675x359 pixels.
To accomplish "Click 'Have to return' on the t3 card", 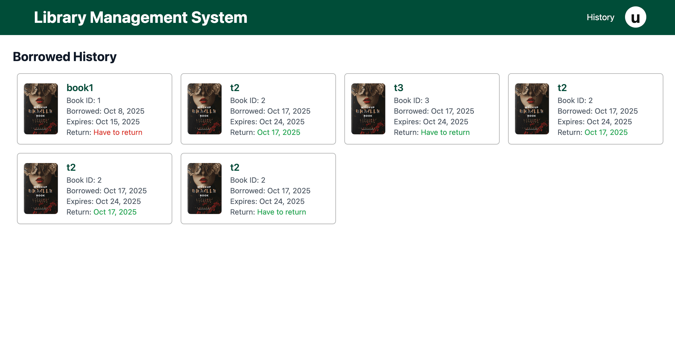I will 445,132.
